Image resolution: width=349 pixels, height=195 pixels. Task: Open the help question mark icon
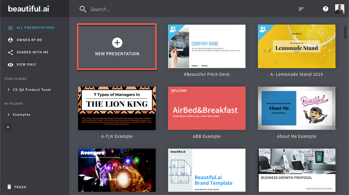point(325,9)
